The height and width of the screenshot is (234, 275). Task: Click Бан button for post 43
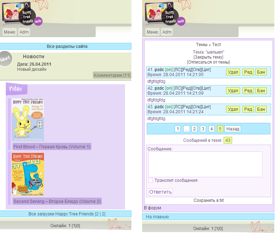261,109
